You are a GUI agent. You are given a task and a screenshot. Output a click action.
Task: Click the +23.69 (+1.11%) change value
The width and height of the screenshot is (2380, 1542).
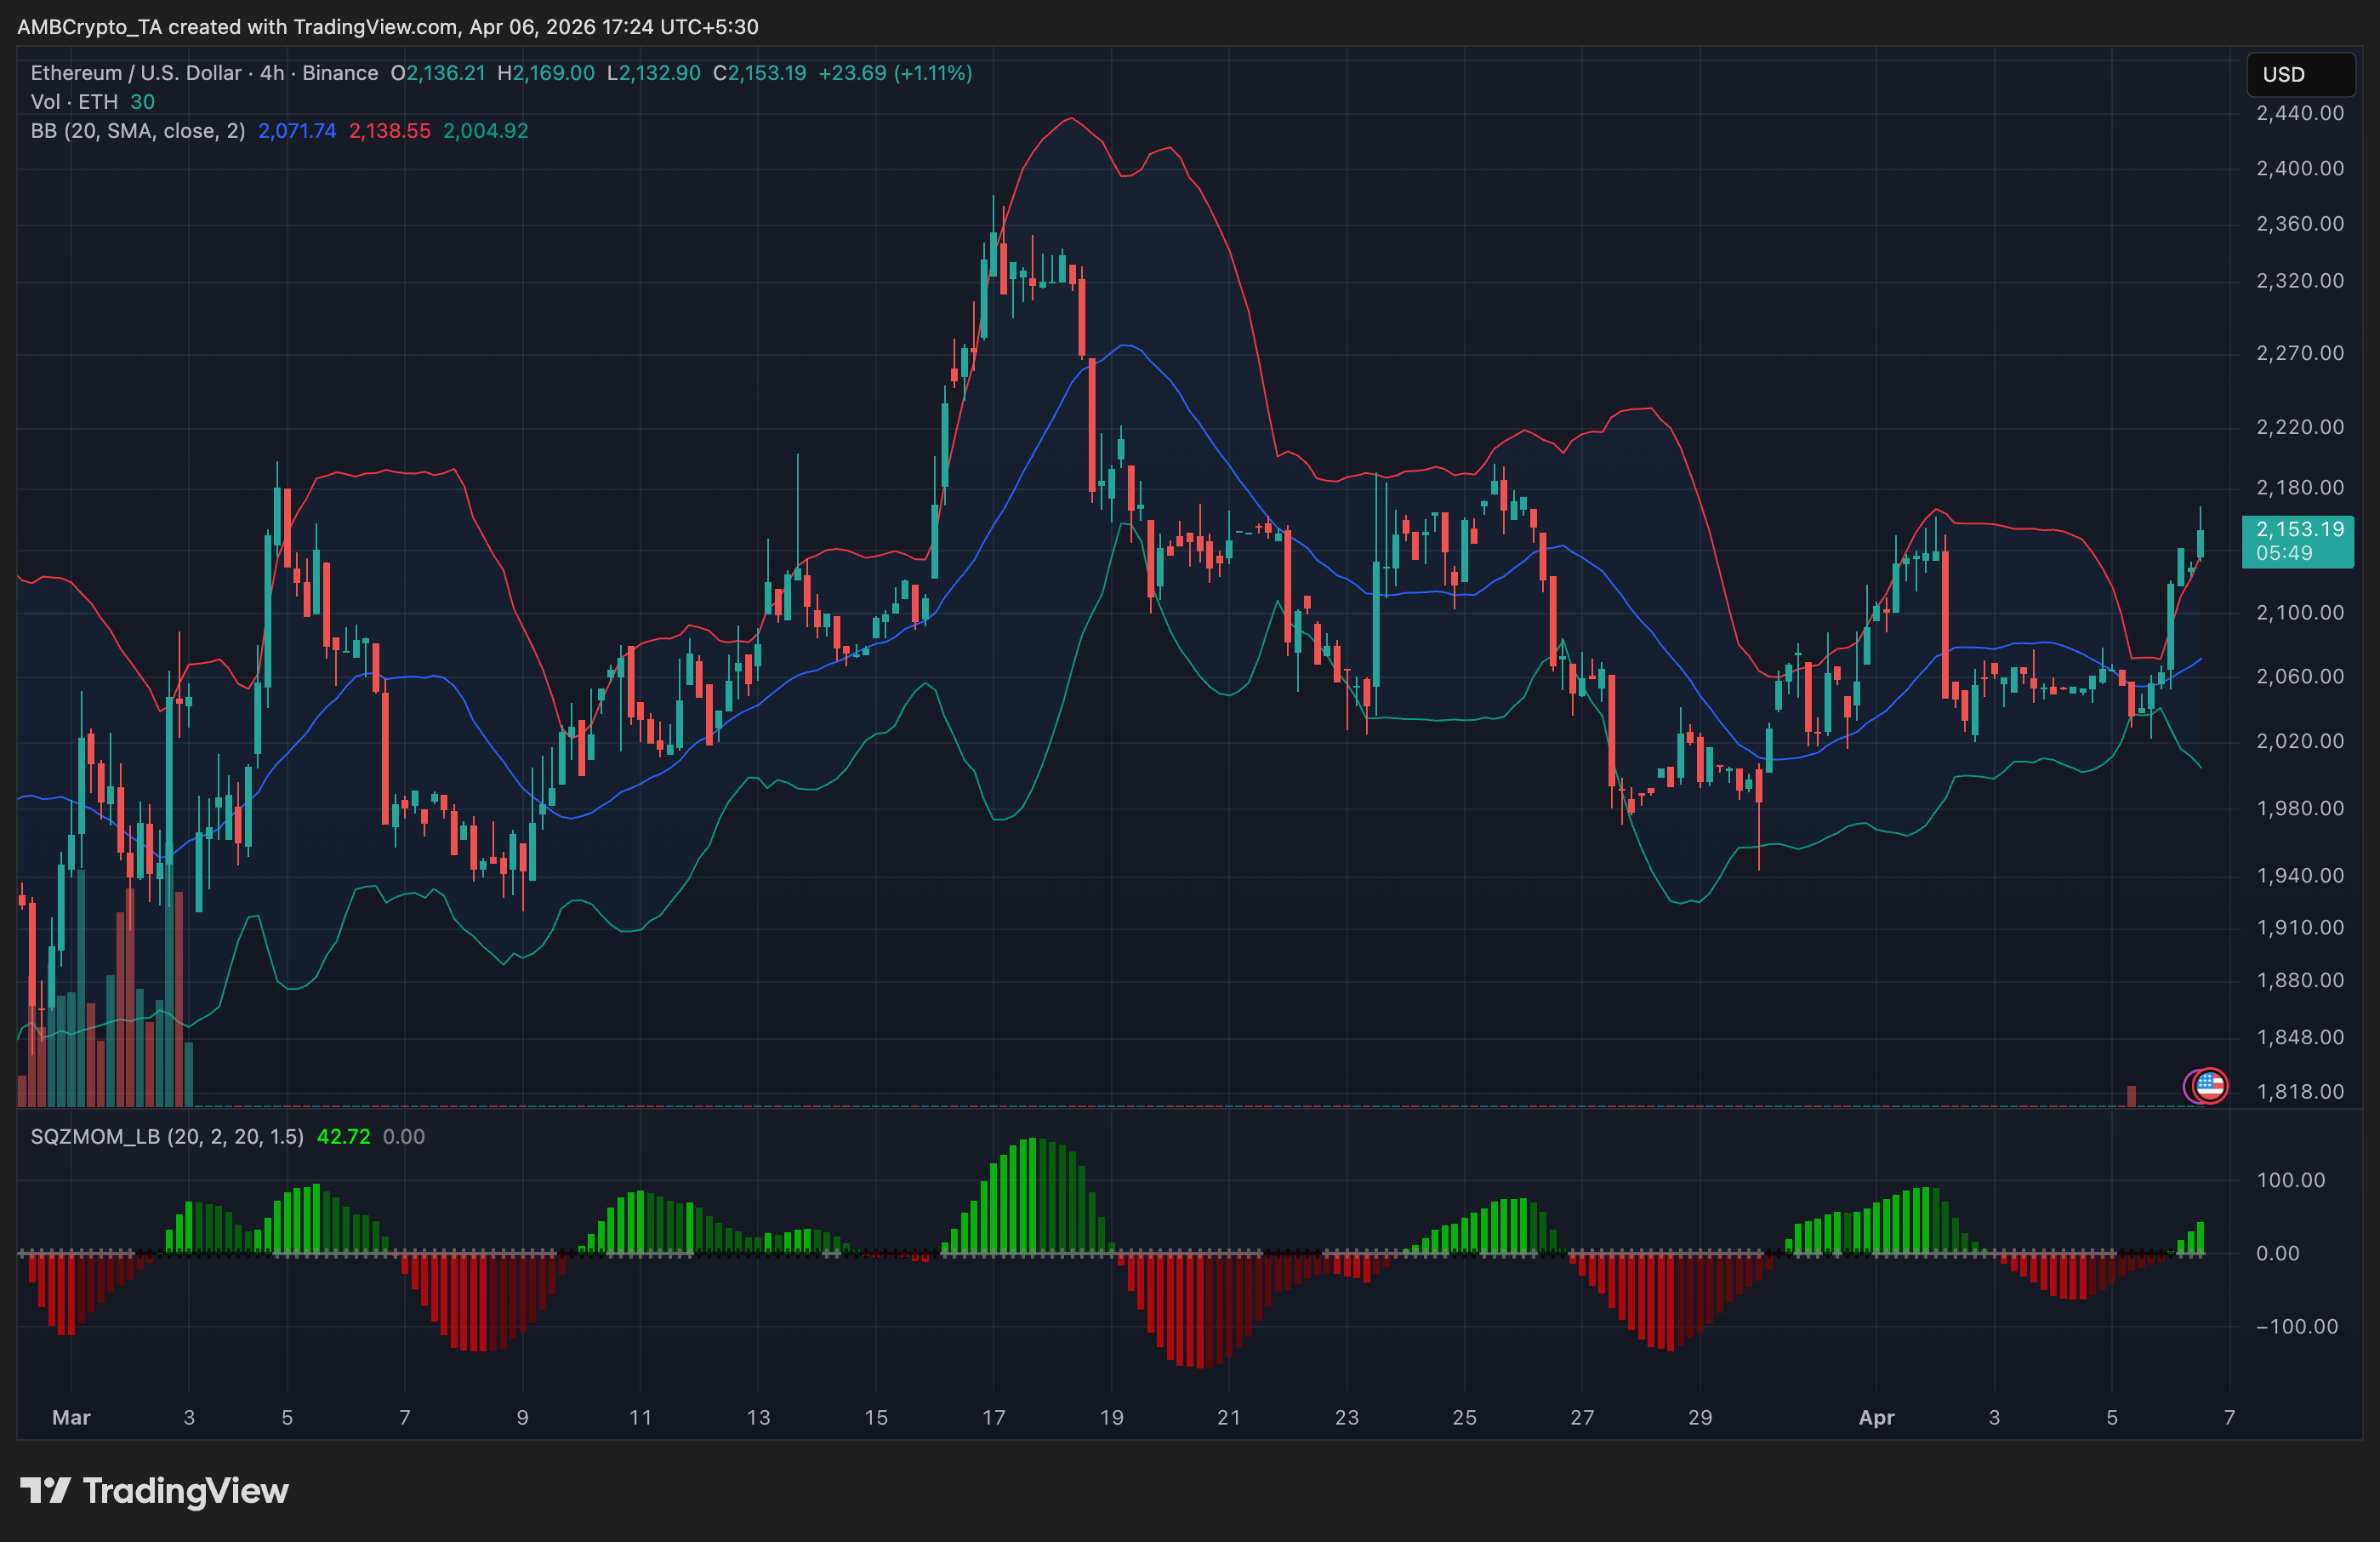coord(895,73)
